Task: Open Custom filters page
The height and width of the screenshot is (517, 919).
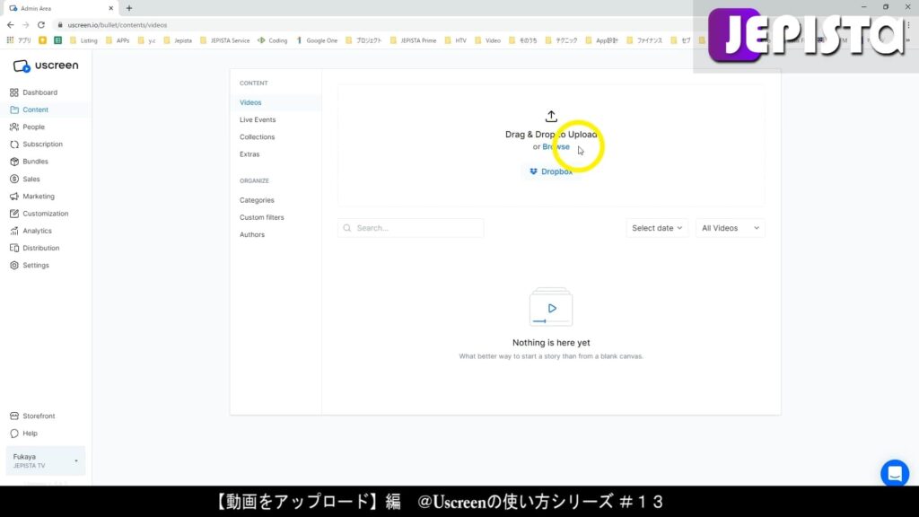Action: [x=261, y=217]
